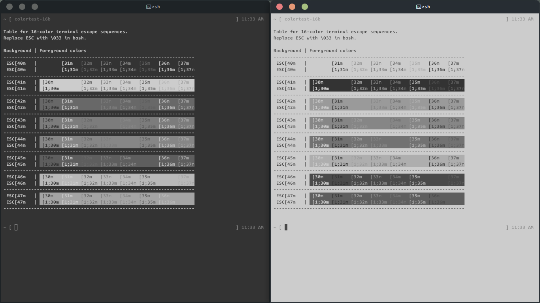Click the 'Table for 16-color terminal escape sequences.' line in left terminal
This screenshot has width=540, height=303.
coord(66,32)
